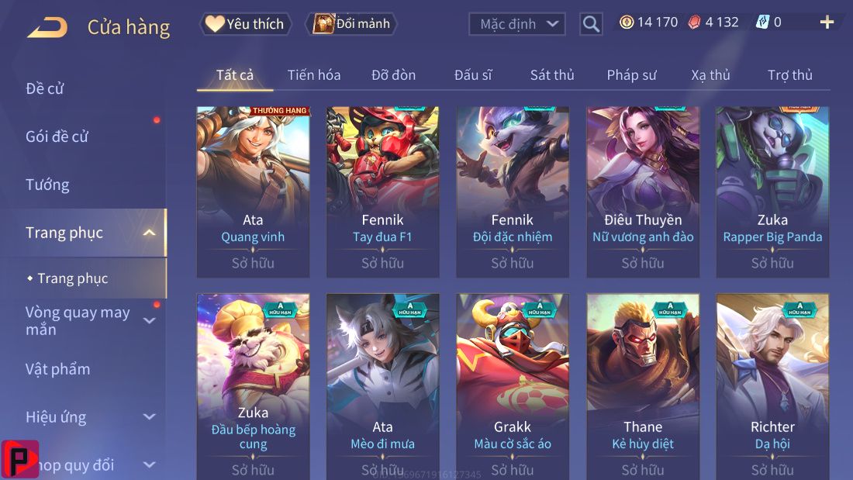The height and width of the screenshot is (480, 853).
Task: Expand the Vòng quay may mắn menu
Action: pos(149,320)
